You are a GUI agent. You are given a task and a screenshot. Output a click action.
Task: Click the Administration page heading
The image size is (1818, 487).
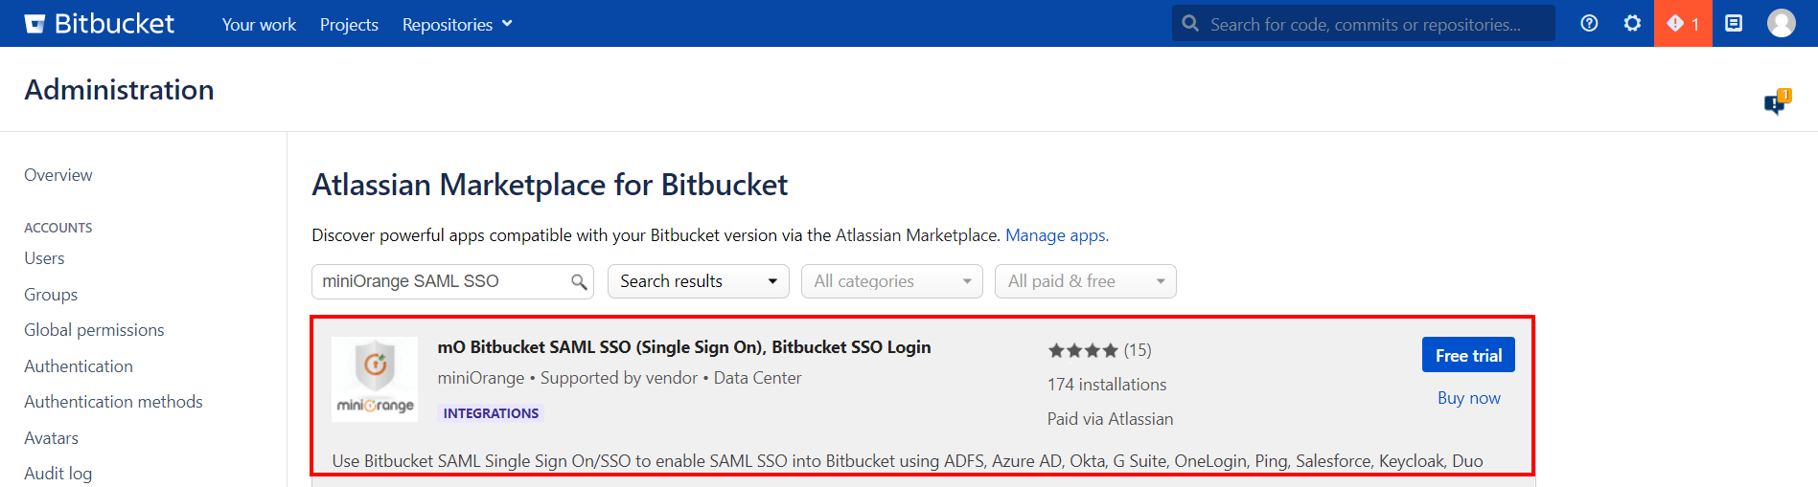(119, 89)
